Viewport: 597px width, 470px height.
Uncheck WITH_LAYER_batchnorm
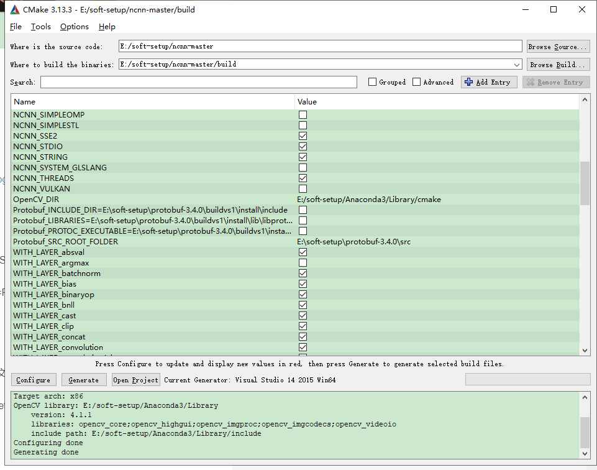click(x=303, y=274)
